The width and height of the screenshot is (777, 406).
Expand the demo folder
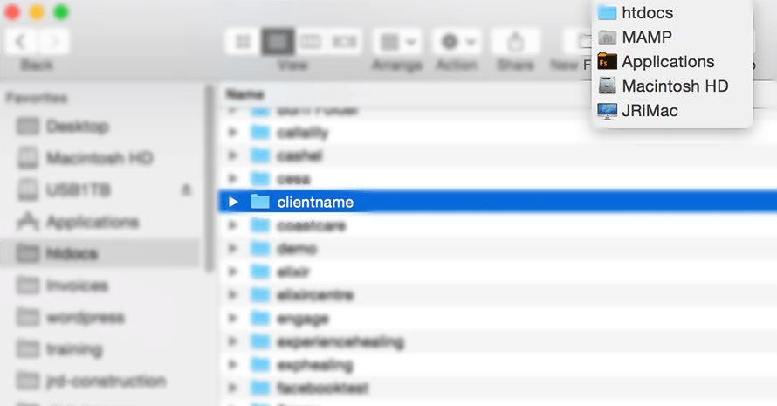coord(232,248)
